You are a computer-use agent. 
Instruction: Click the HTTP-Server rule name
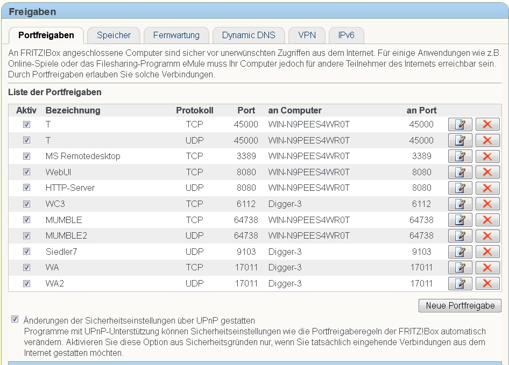pos(70,188)
